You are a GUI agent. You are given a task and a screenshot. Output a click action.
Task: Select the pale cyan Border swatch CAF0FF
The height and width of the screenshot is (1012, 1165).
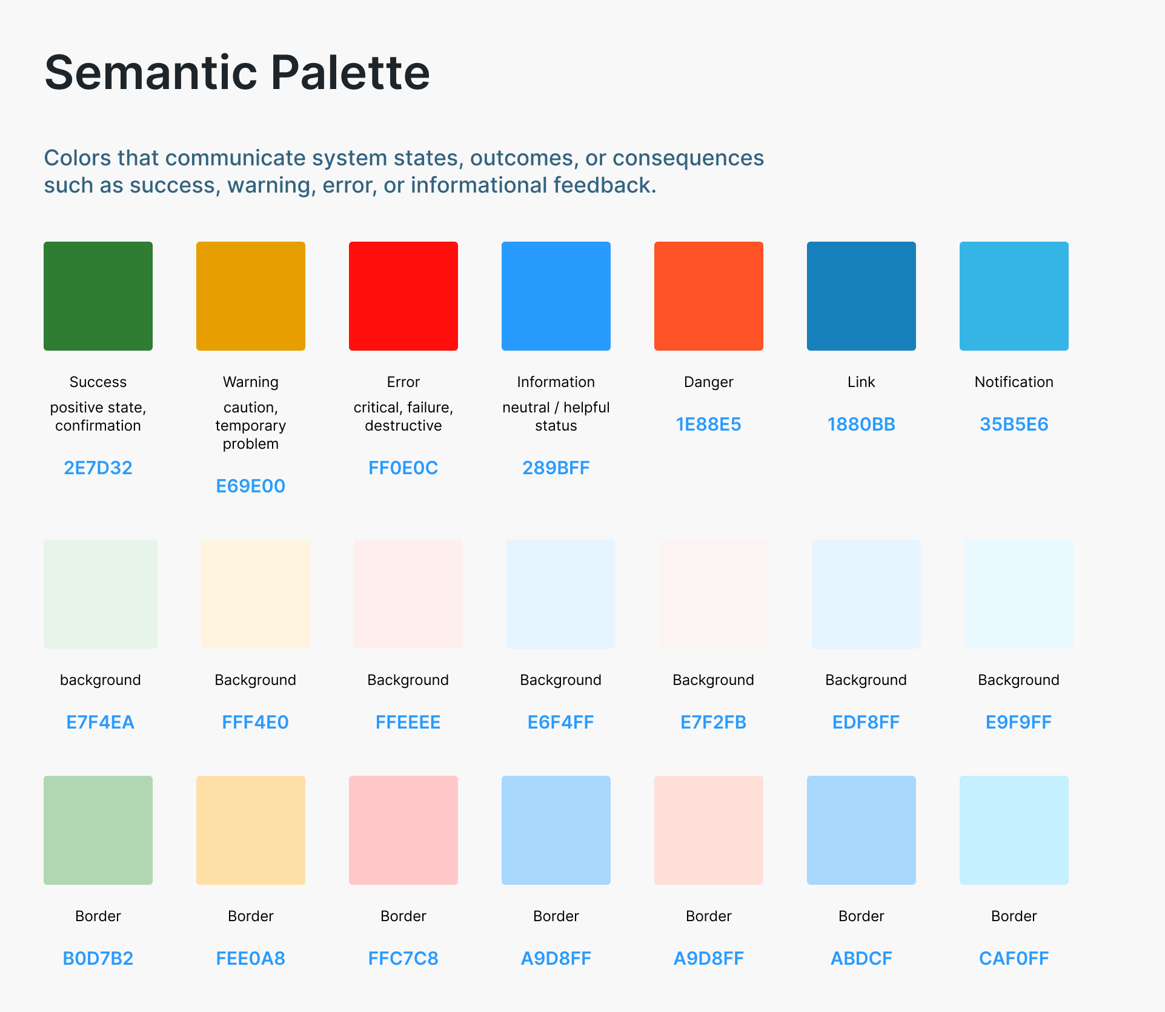coord(1014,830)
